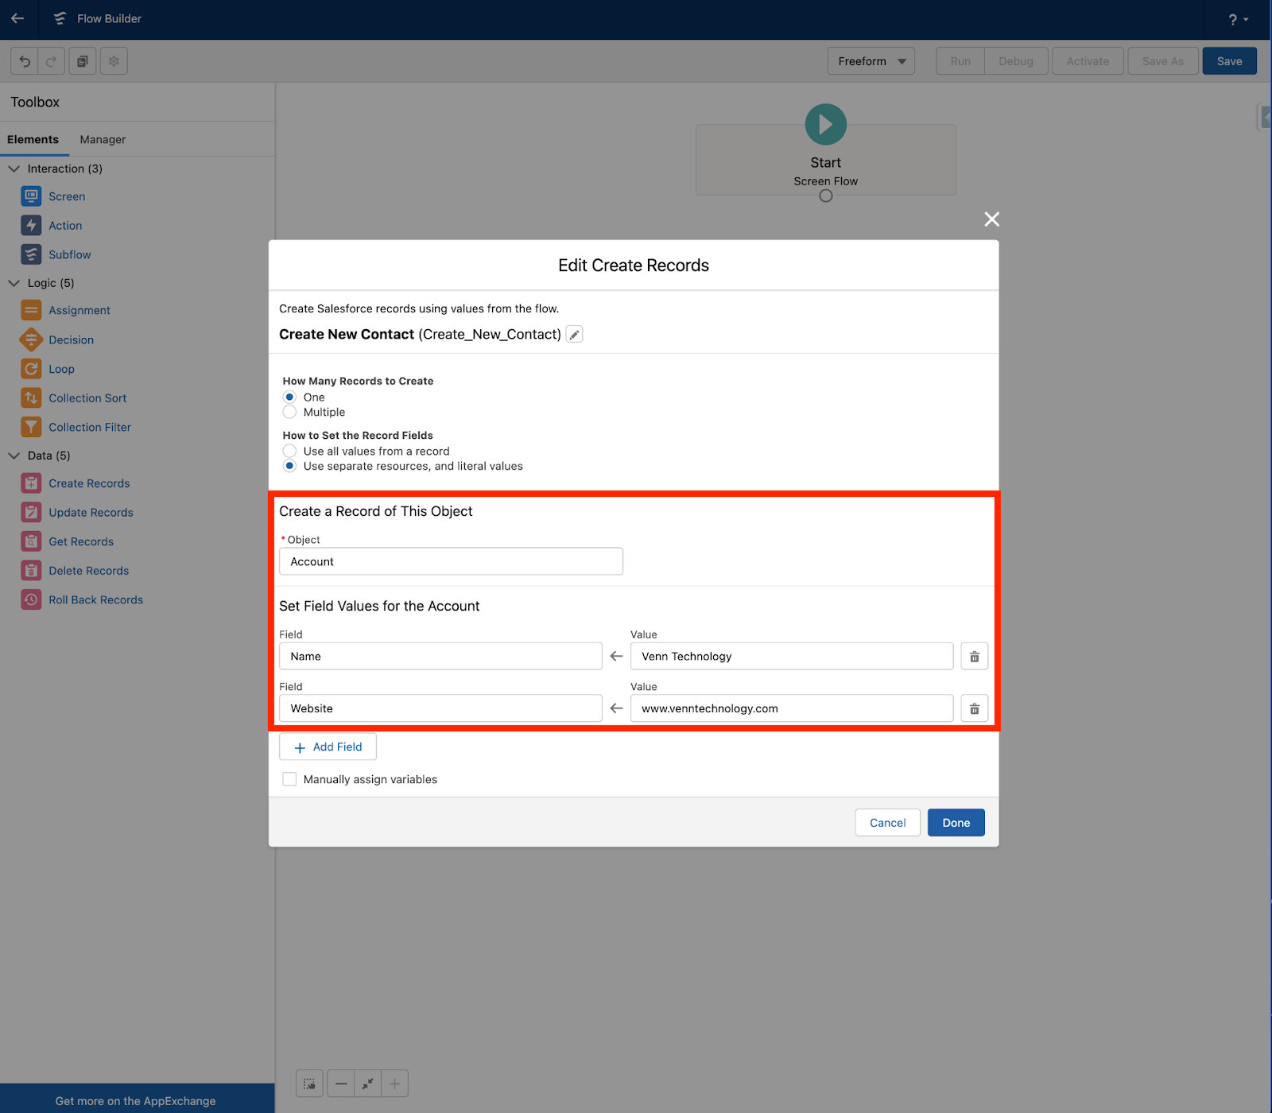1272x1113 pixels.
Task: Choose Use all values from a record
Action: pyautogui.click(x=289, y=451)
